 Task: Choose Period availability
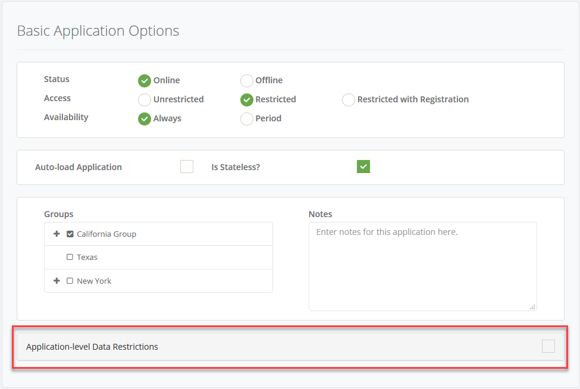pyautogui.click(x=246, y=118)
